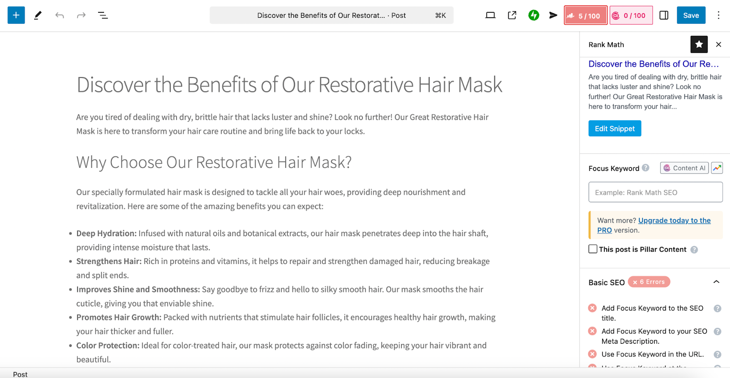The image size is (730, 378).
Task: Undo the last edit
Action: 59,15
